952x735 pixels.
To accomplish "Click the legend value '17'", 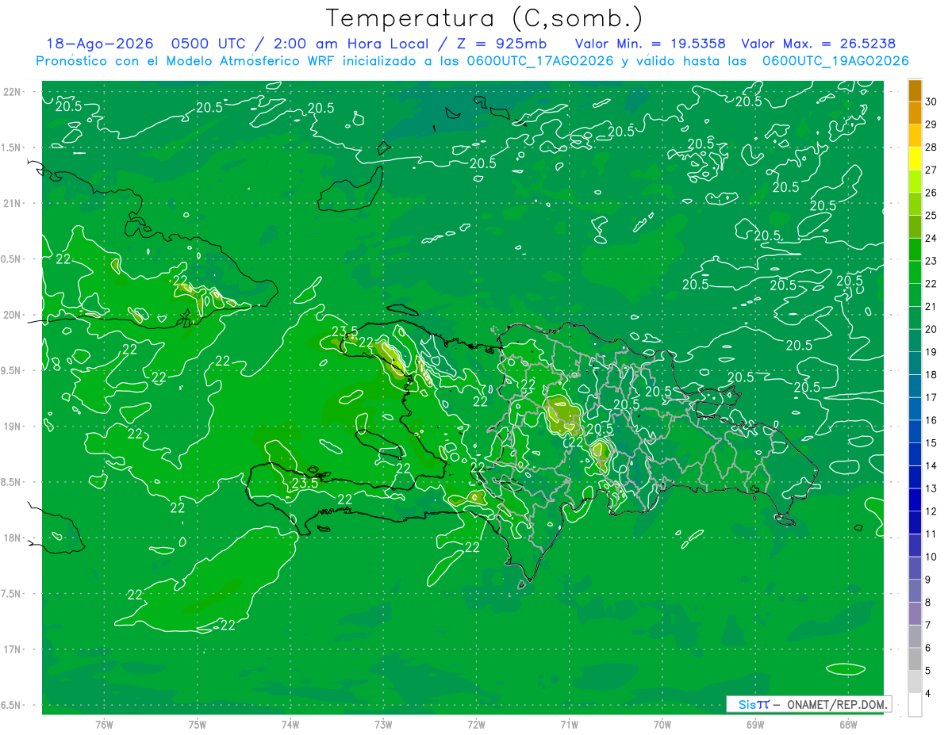I will click(931, 397).
